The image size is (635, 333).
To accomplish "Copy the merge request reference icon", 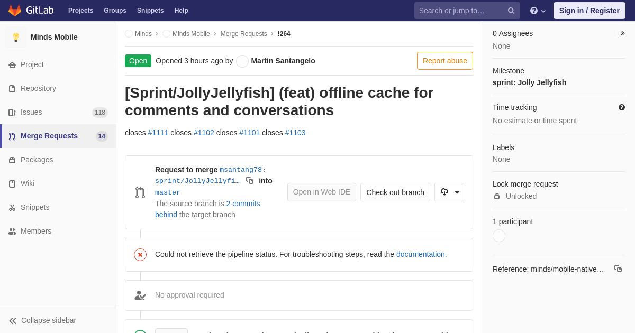I will coord(618,269).
